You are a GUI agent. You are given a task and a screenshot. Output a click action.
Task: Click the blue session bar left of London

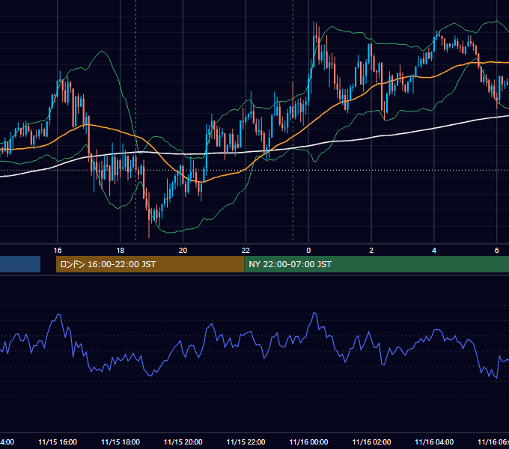coord(20,264)
